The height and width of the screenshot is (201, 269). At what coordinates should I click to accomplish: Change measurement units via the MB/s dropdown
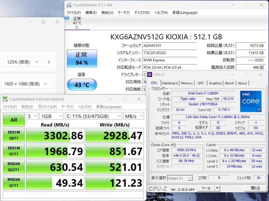[134, 116]
